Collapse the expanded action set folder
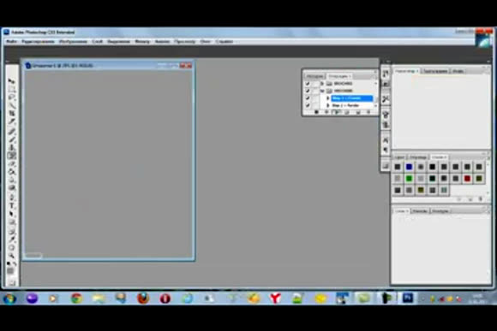 tap(322, 91)
